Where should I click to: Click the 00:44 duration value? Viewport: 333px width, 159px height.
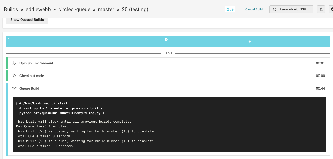320,88
